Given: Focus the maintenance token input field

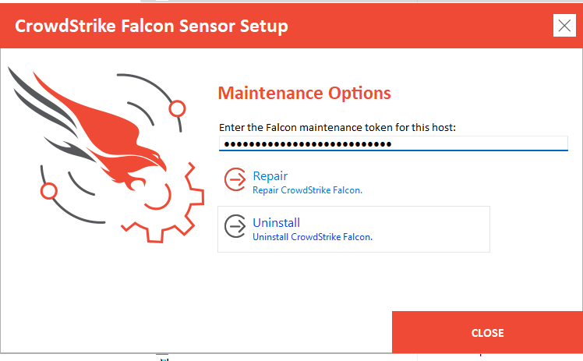Looking at the screenshot, I should point(394,143).
